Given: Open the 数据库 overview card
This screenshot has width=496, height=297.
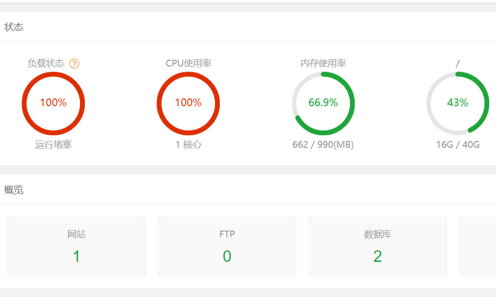Looking at the screenshot, I should point(377,246).
